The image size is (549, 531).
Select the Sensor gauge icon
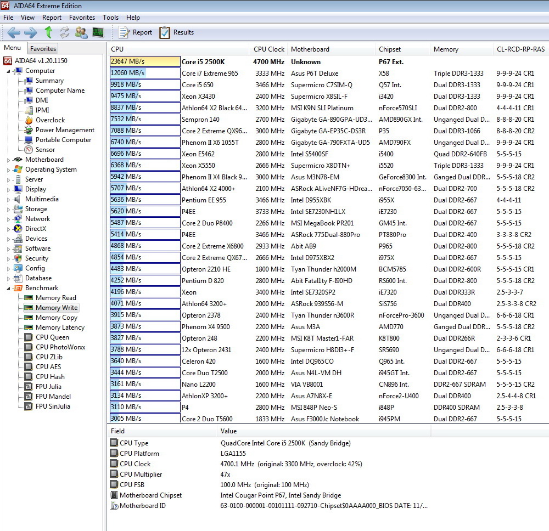pos(29,150)
